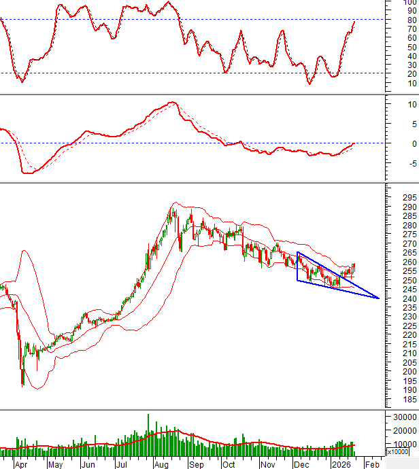This screenshot has height=469, width=419.
Task: Click the x10000 volume scale label
Action: 398,451
